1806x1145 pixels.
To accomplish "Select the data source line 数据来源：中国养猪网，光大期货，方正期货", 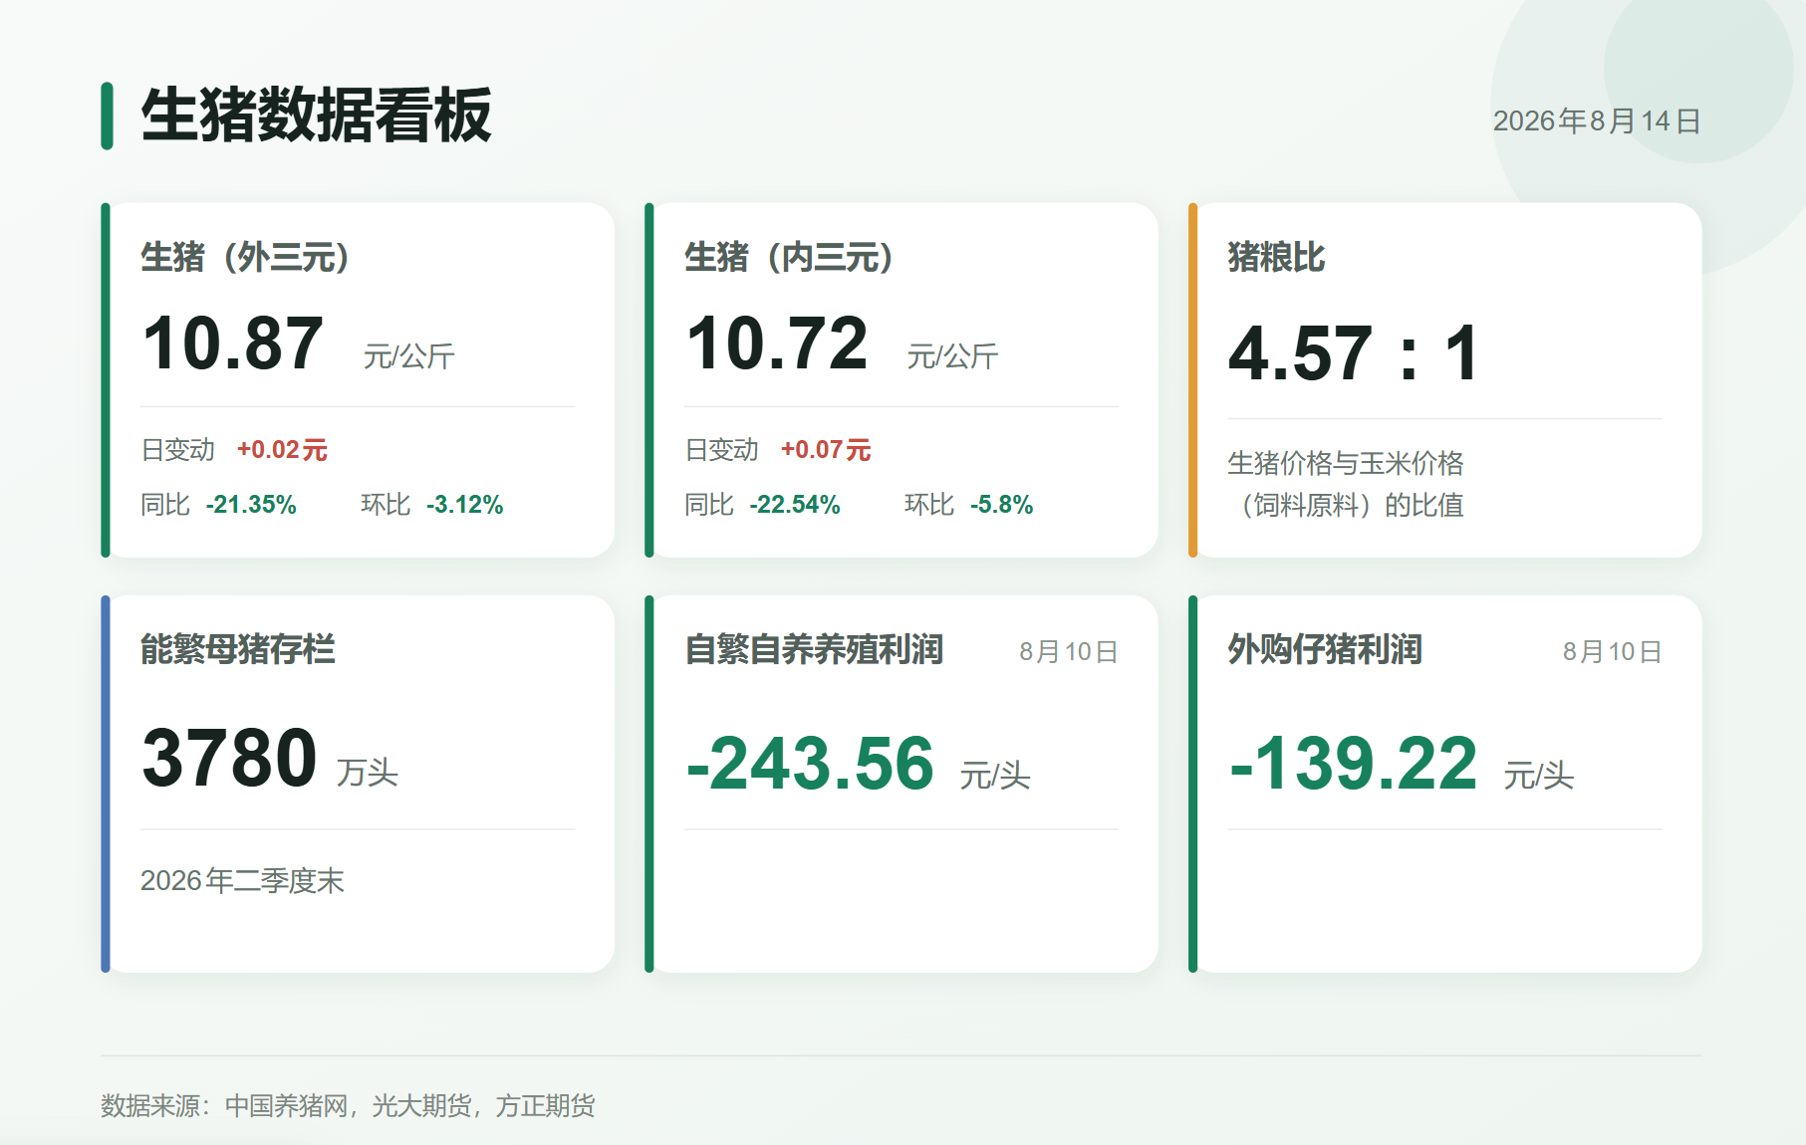I will tap(348, 1105).
